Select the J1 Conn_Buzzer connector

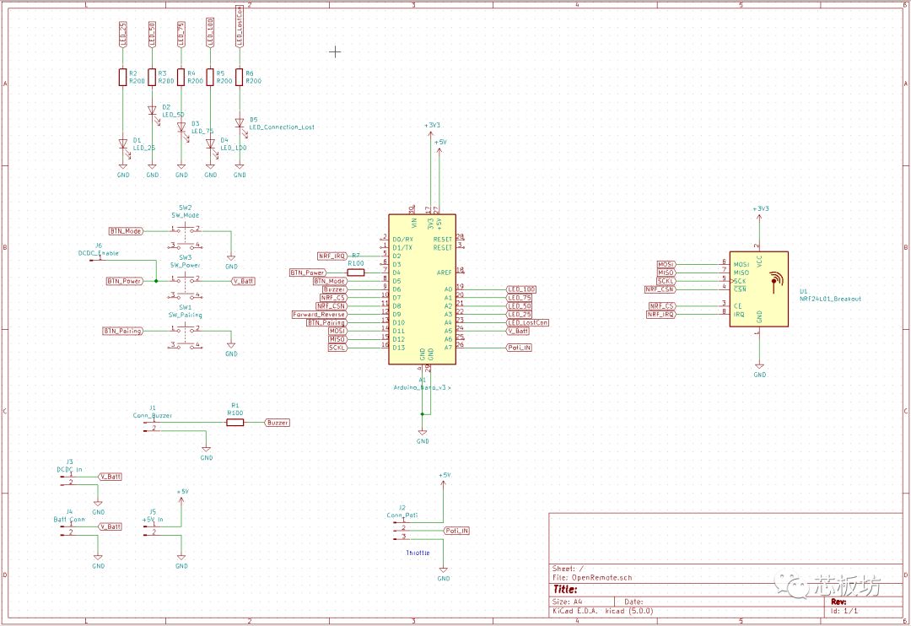tap(150, 427)
